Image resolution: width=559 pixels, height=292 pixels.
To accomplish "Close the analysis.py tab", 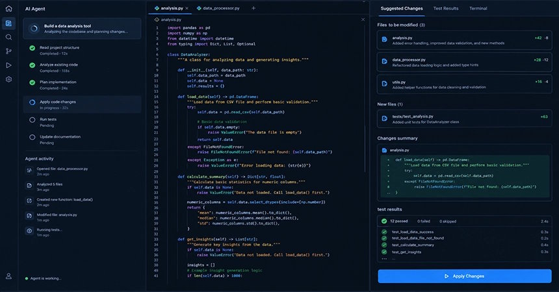I will [187, 8].
